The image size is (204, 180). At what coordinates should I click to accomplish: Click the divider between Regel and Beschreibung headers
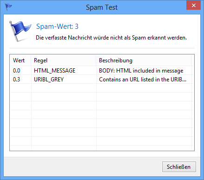pos(96,60)
